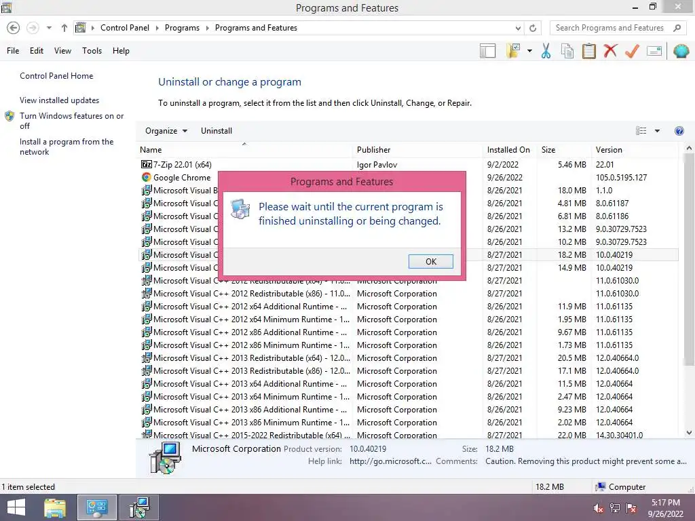Viewport: 695px width, 521px height.
Task: Click the network tray icon
Action: point(615,508)
